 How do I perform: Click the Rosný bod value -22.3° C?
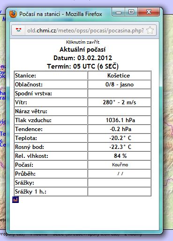[120, 147]
